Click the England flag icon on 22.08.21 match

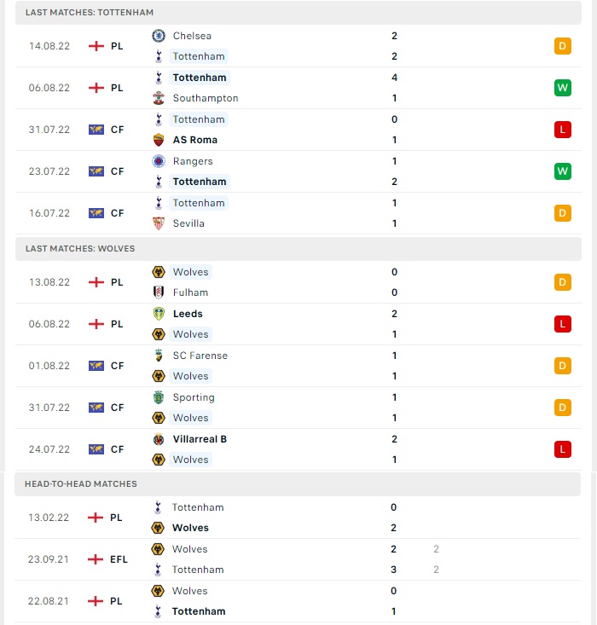click(x=96, y=601)
